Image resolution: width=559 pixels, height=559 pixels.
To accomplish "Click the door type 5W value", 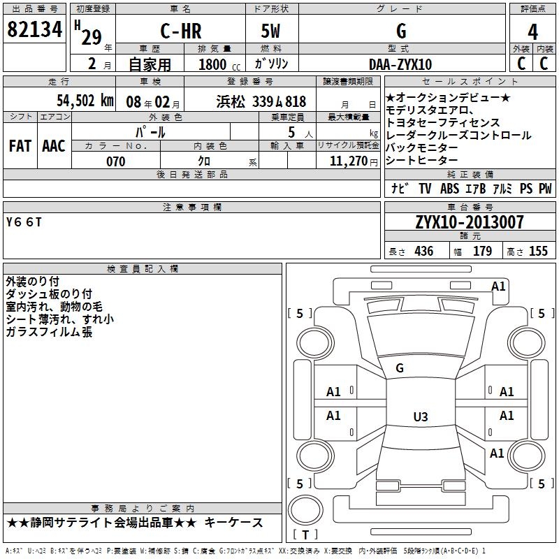I will (270, 31).
